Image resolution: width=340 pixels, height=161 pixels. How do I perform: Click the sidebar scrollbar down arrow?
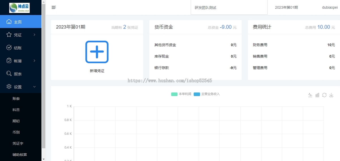point(44,159)
